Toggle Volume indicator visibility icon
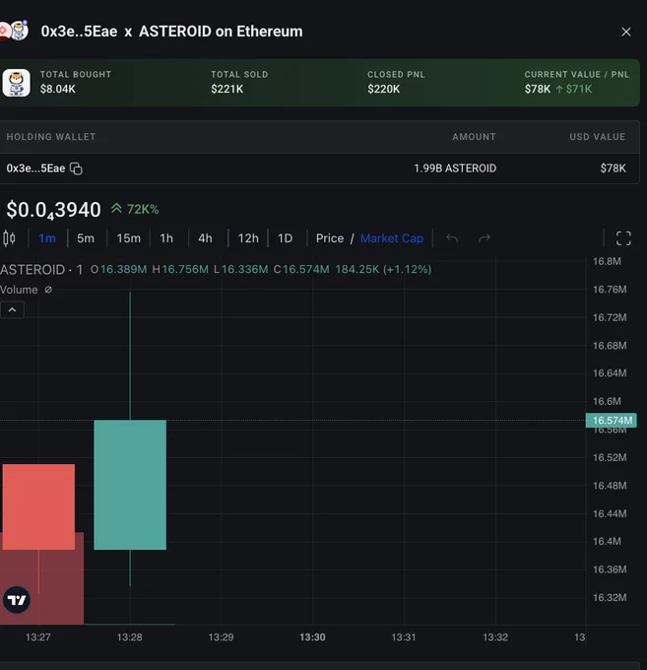The width and height of the screenshot is (647, 670). (48, 290)
